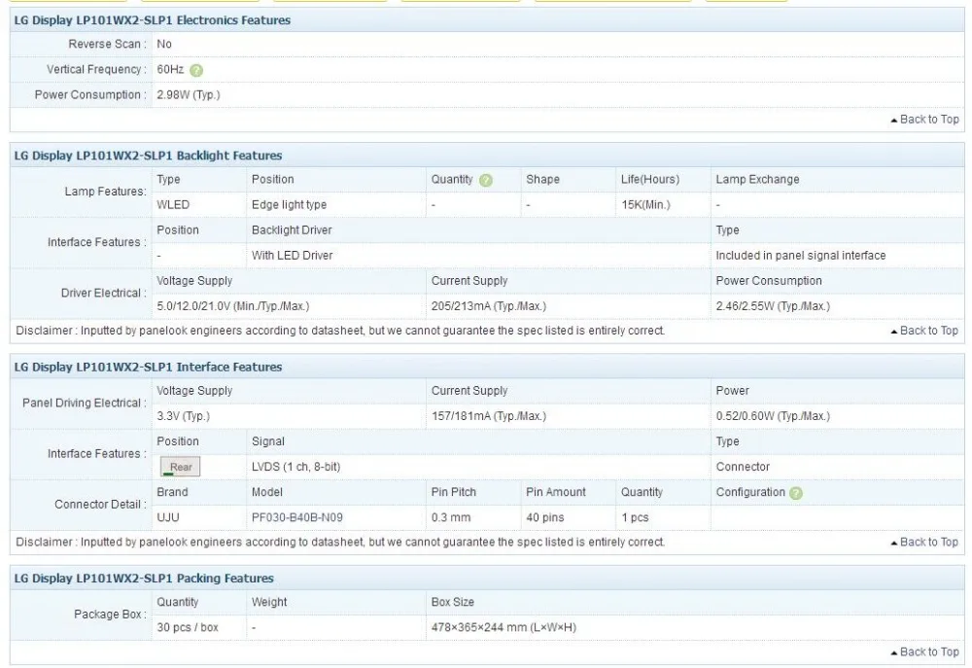Click the Lamp Features row label
Screen dimensions: 972x668
(x=105, y=192)
